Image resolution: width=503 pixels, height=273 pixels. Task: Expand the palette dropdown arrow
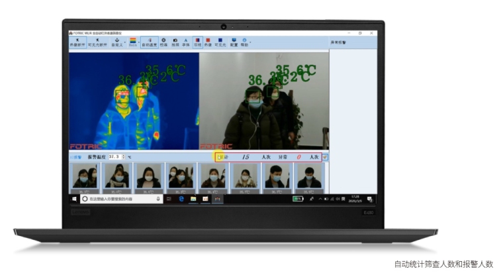pos(138,42)
